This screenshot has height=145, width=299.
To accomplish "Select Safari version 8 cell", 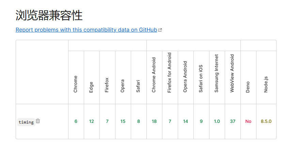I will (x=139, y=122).
